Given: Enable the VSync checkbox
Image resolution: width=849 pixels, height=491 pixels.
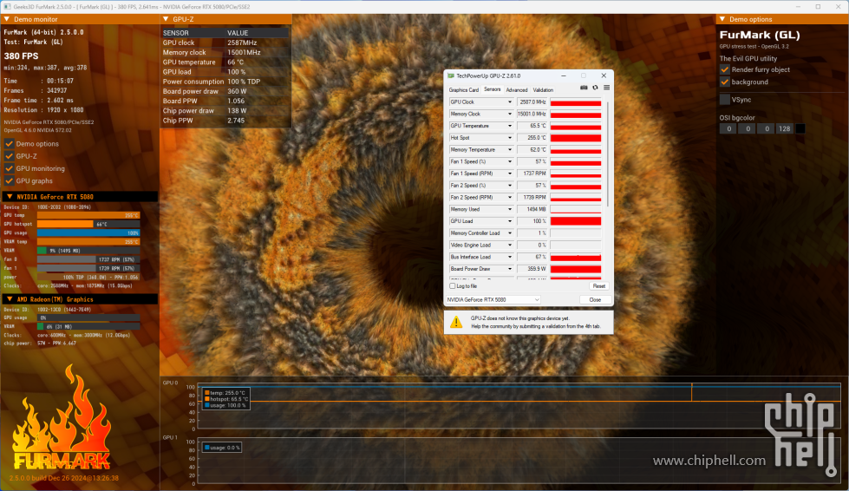Looking at the screenshot, I should pyautogui.click(x=724, y=100).
